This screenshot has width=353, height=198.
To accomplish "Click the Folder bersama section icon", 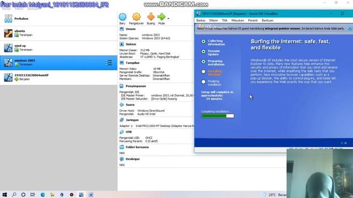I will [121, 147].
